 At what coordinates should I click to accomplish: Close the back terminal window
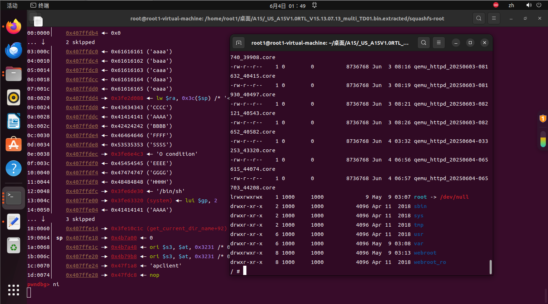pyautogui.click(x=540, y=18)
